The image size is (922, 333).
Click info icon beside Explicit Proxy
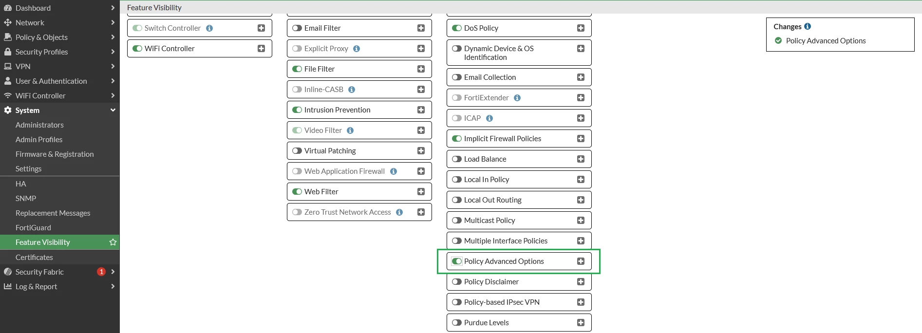pyautogui.click(x=357, y=49)
